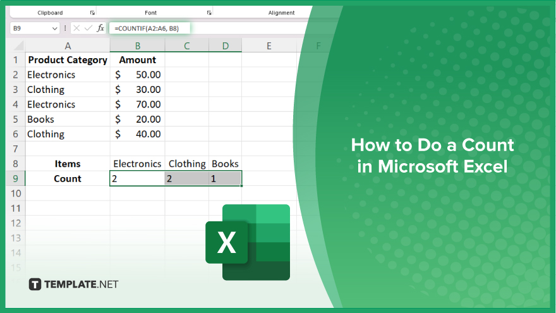
Task: Open the Clipboard dialog launcher
Action: 92,13
